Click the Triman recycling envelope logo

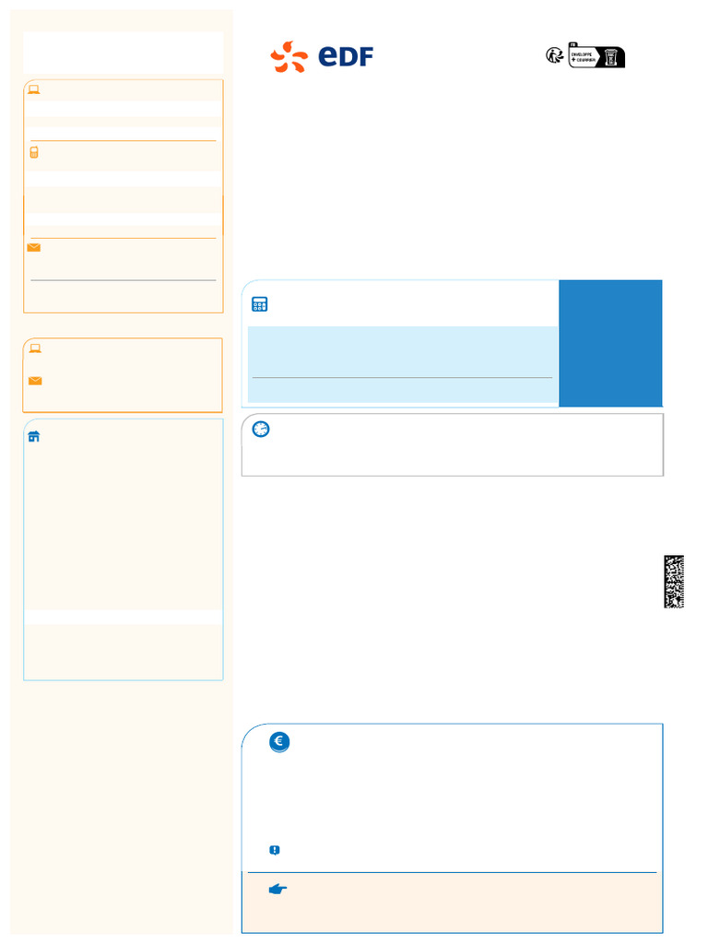tap(585, 54)
